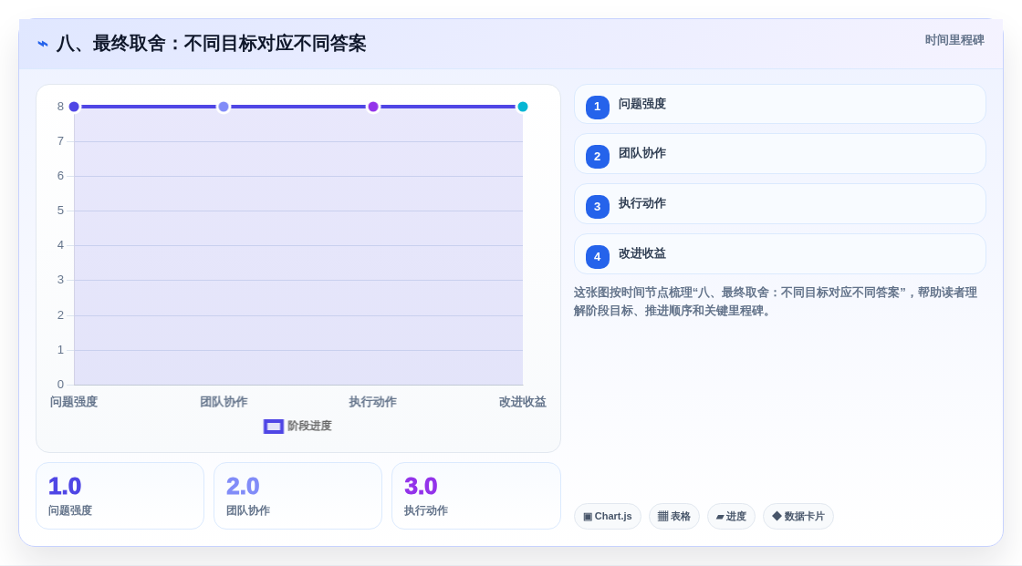Click the numbered badge 1 for 问题强度

point(597,107)
